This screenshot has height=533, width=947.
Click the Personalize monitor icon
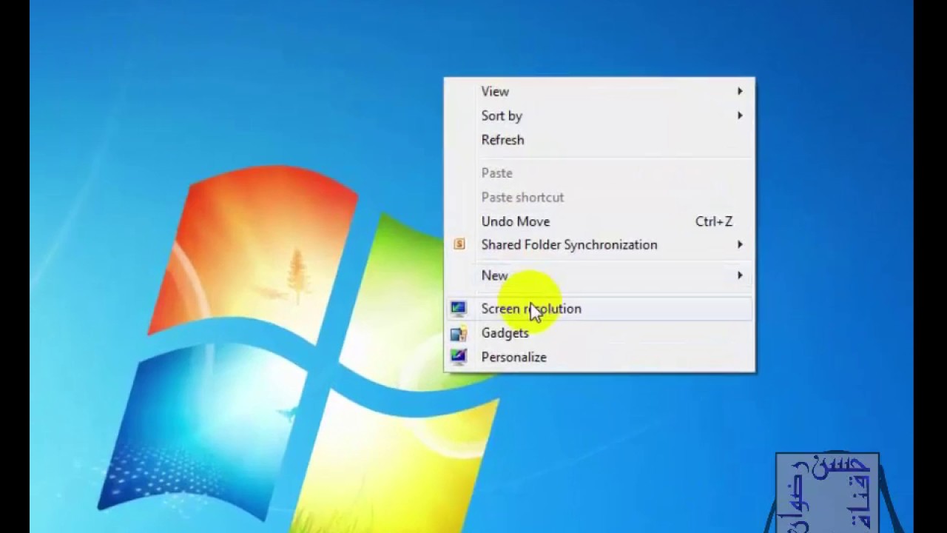click(459, 357)
